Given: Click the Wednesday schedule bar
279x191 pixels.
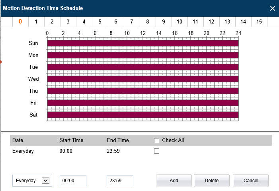Looking at the screenshot, I should pyautogui.click(x=142, y=79).
